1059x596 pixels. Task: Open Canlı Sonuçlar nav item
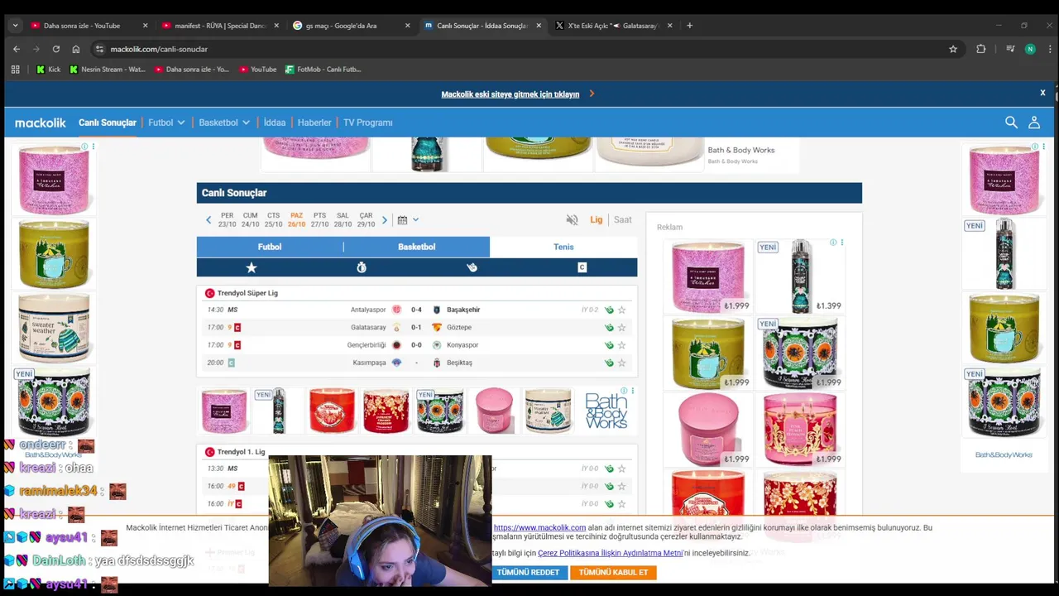tap(108, 123)
